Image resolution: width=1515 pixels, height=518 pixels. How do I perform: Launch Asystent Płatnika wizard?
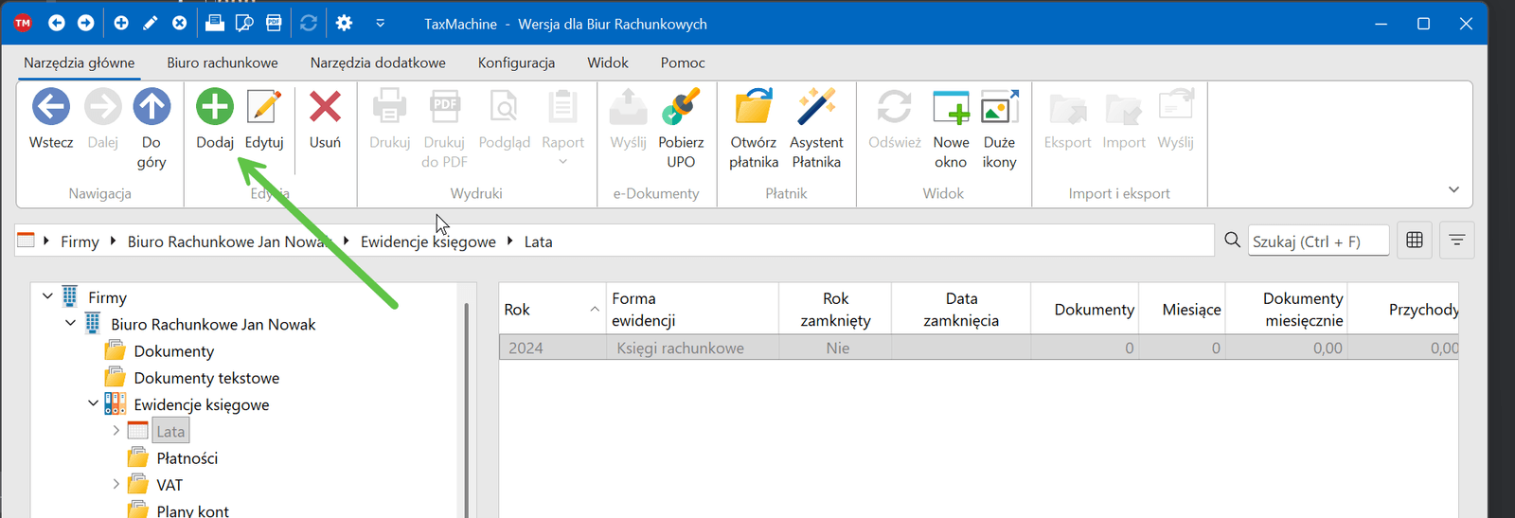tap(816, 107)
